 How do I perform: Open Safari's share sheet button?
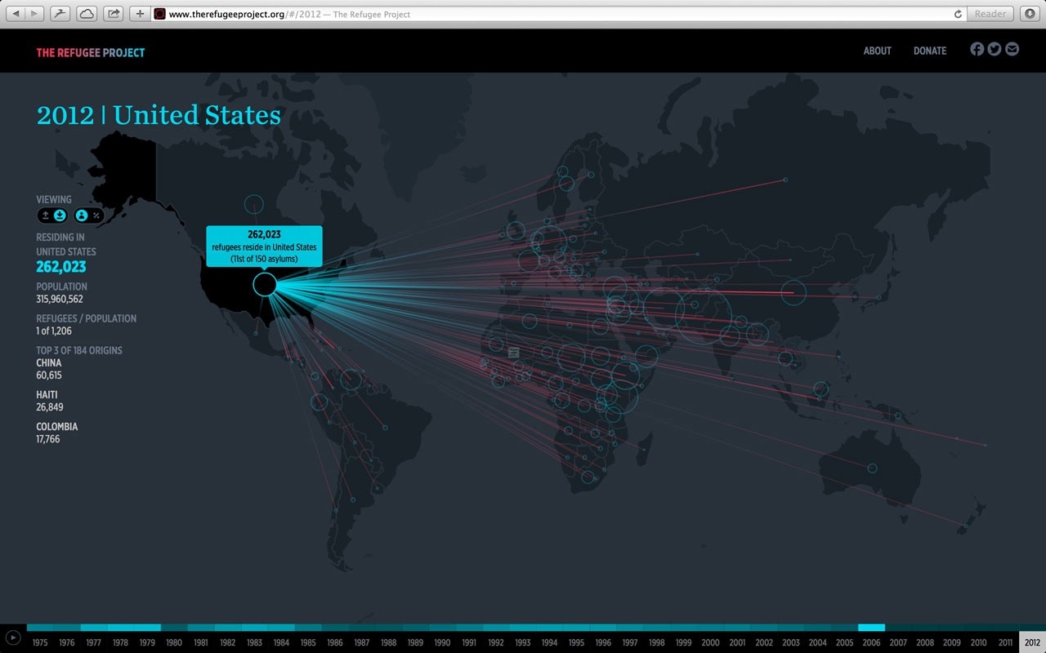click(x=113, y=14)
